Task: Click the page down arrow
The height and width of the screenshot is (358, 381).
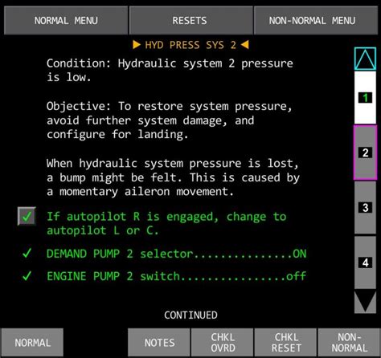Action: coord(365,302)
